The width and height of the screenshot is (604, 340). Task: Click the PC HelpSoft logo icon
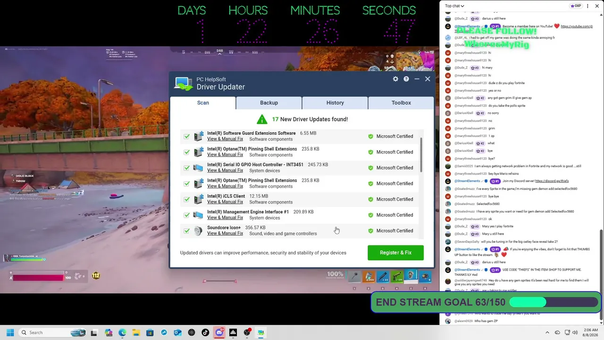[184, 83]
